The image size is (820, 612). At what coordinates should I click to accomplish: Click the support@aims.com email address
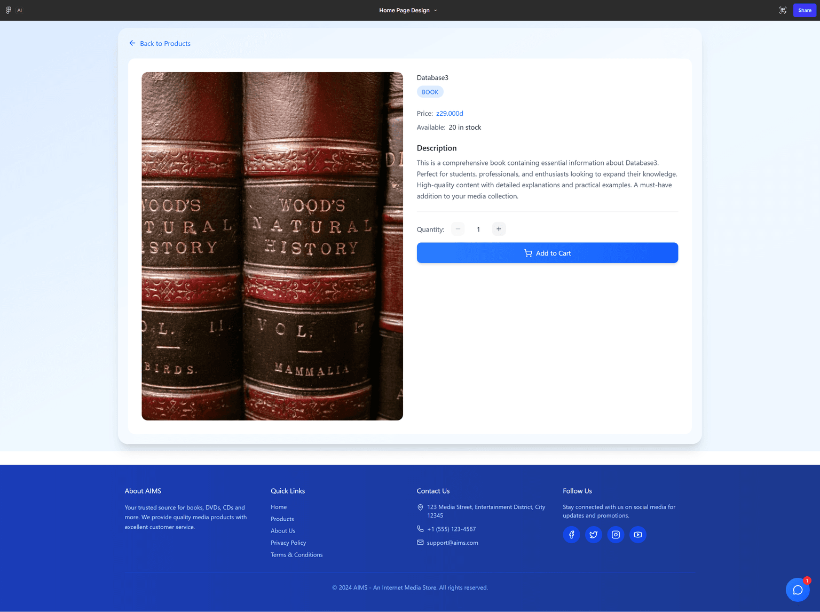(x=452, y=543)
